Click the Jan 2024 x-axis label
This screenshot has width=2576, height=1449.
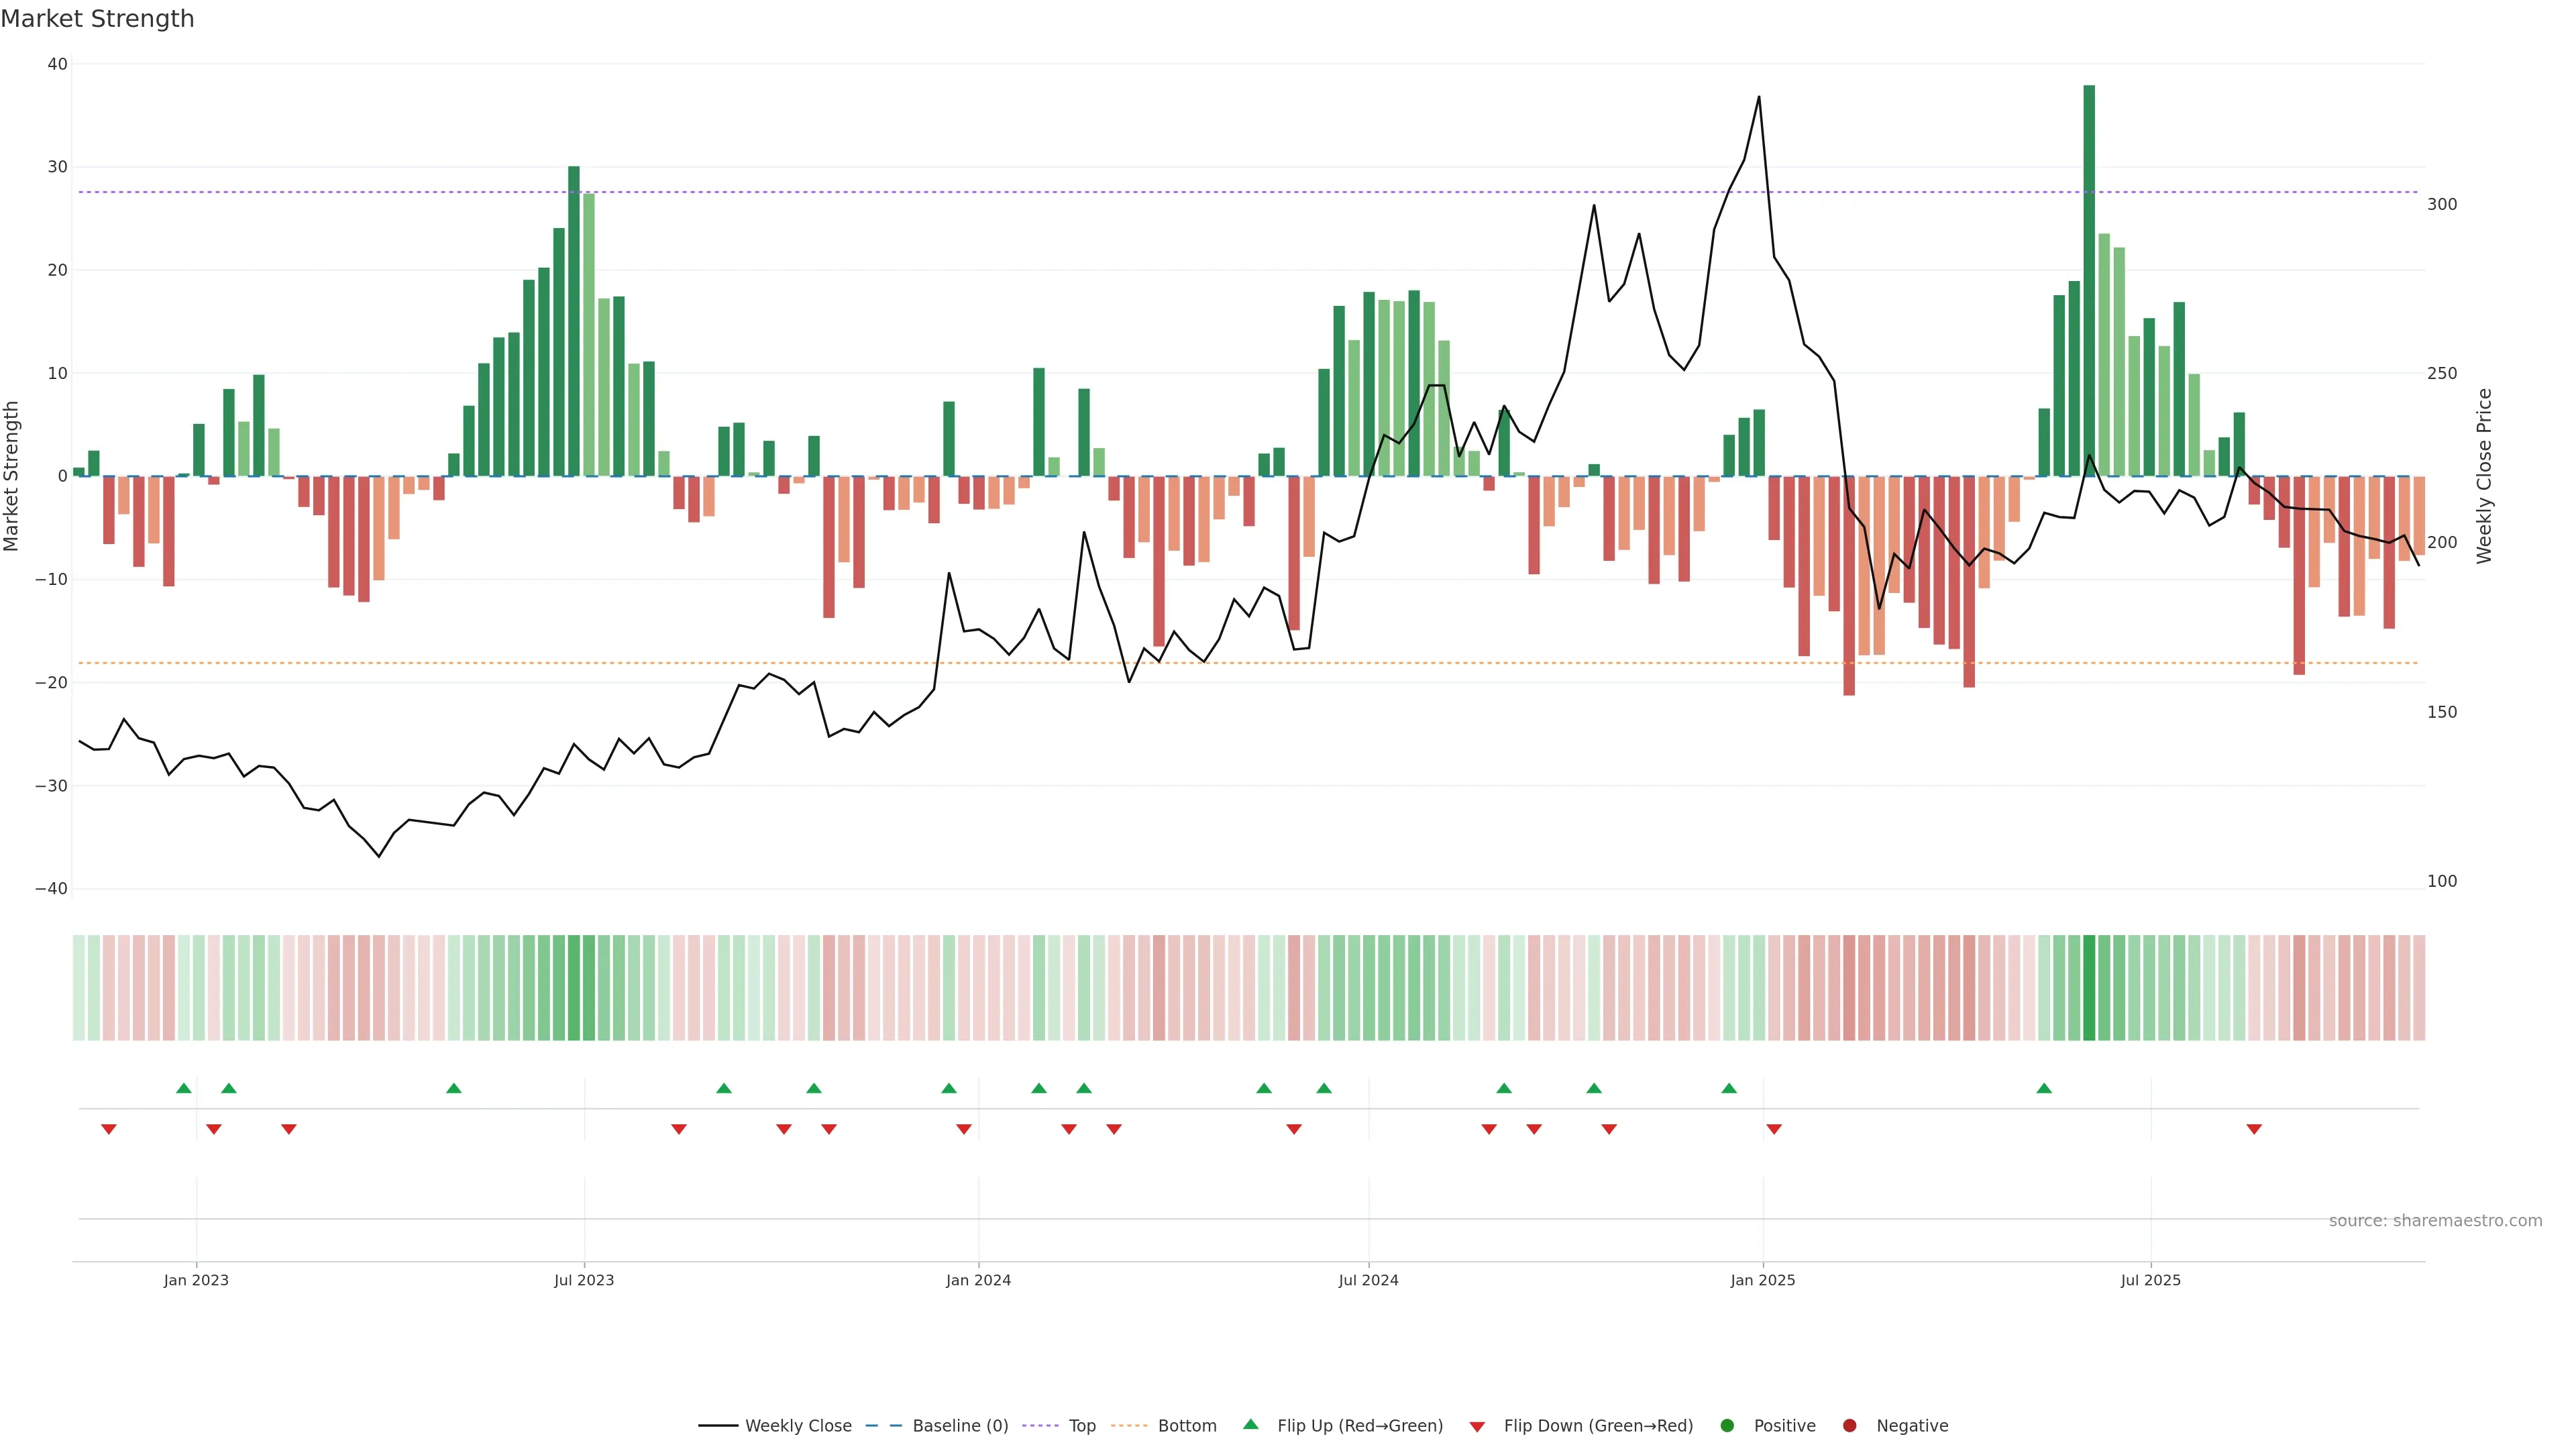(978, 1280)
